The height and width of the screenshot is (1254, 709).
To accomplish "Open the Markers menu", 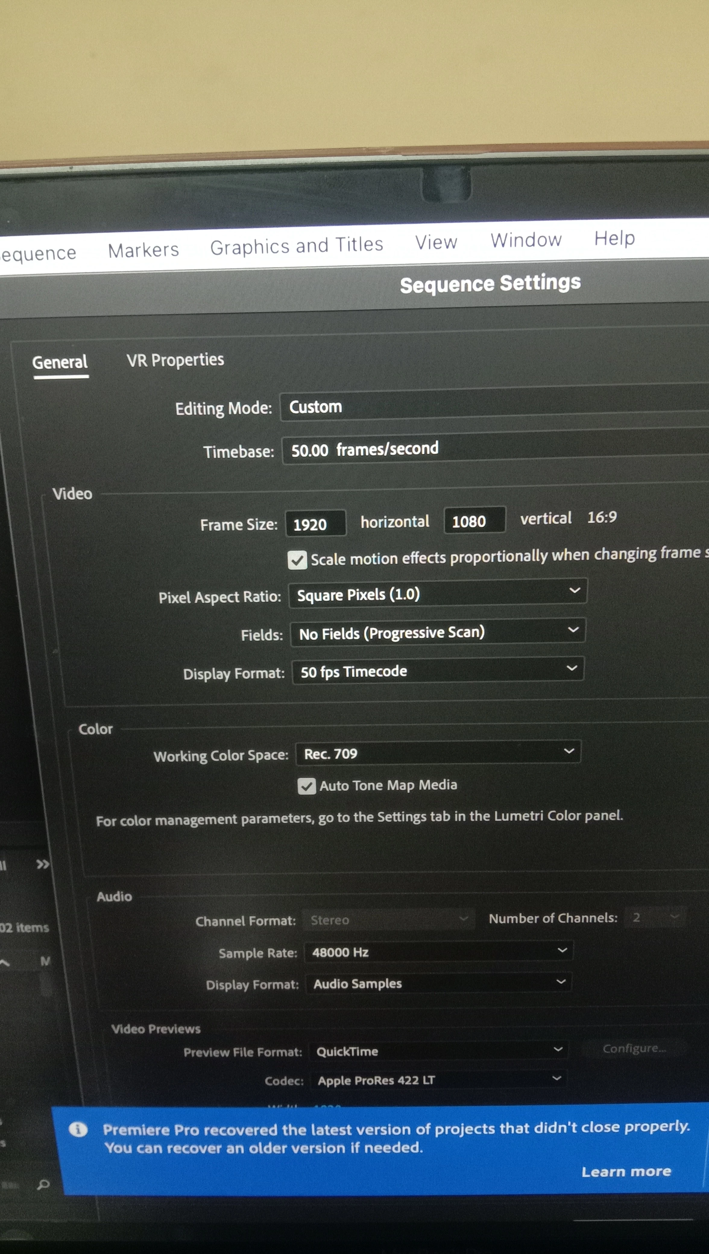I will point(143,250).
